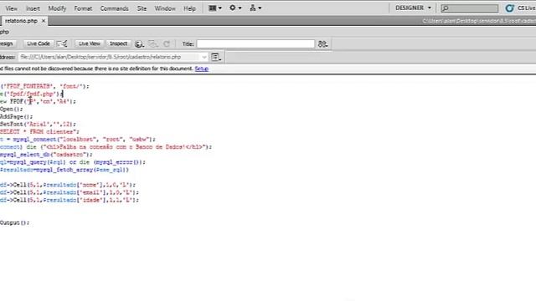Open the Site management icon dropdown
The width and height of the screenshot is (536, 301).
click(255, 8)
